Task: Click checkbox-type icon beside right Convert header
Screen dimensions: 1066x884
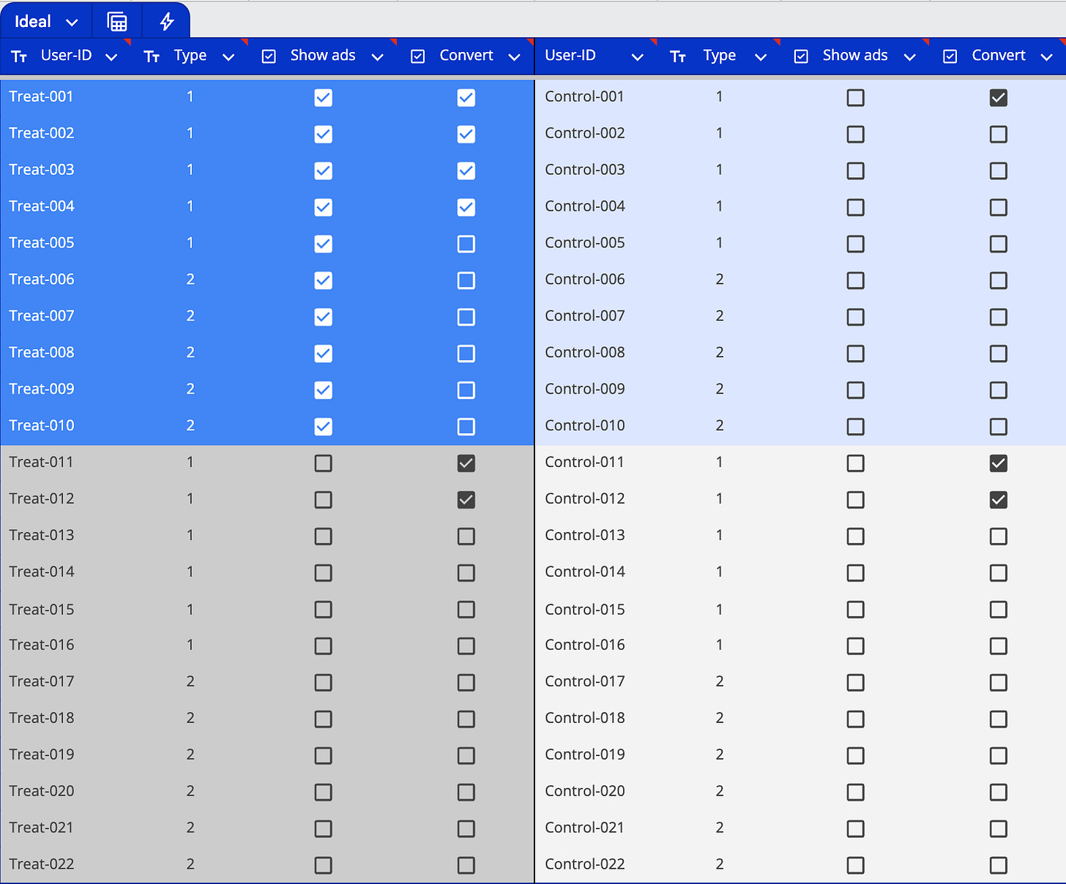Action: tap(950, 56)
